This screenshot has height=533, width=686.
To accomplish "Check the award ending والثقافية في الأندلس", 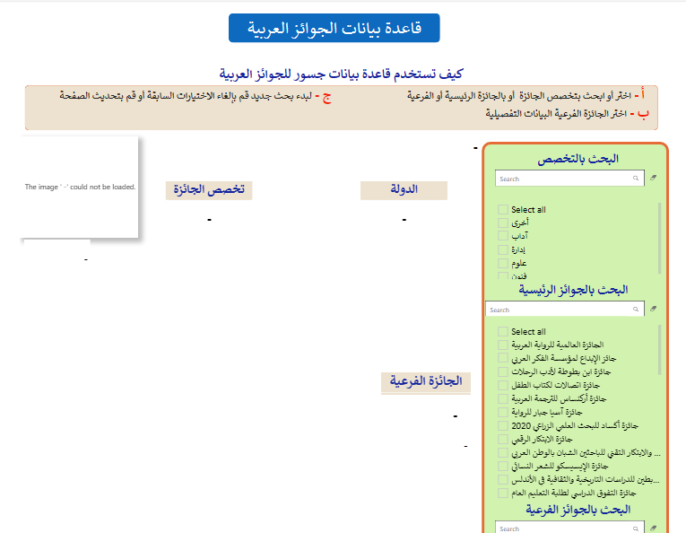I will coord(503,480).
